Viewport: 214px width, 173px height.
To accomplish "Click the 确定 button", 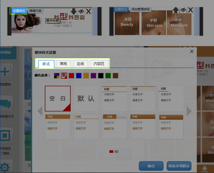I will point(151,166).
